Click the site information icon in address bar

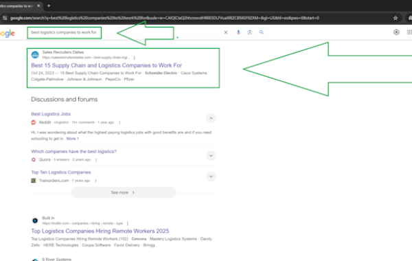pyautogui.click(x=5, y=18)
